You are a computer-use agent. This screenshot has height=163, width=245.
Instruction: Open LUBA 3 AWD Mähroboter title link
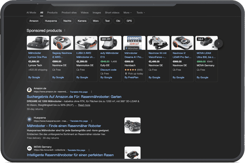point(86,55)
